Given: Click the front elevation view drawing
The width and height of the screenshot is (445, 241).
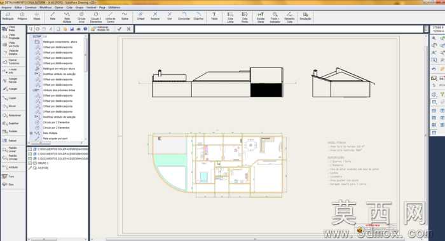Looking at the screenshot, I should click(217, 82).
